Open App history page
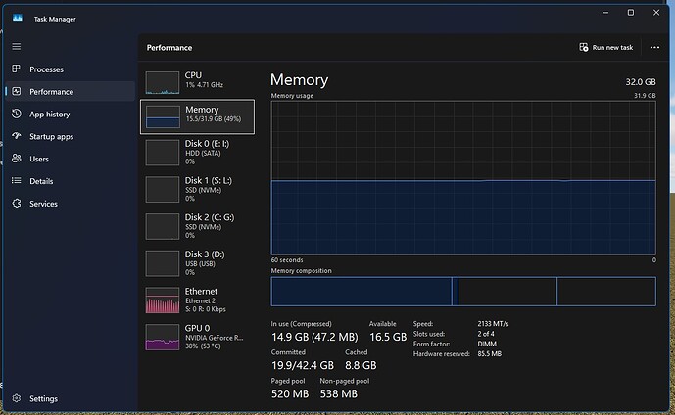 [x=71, y=114]
